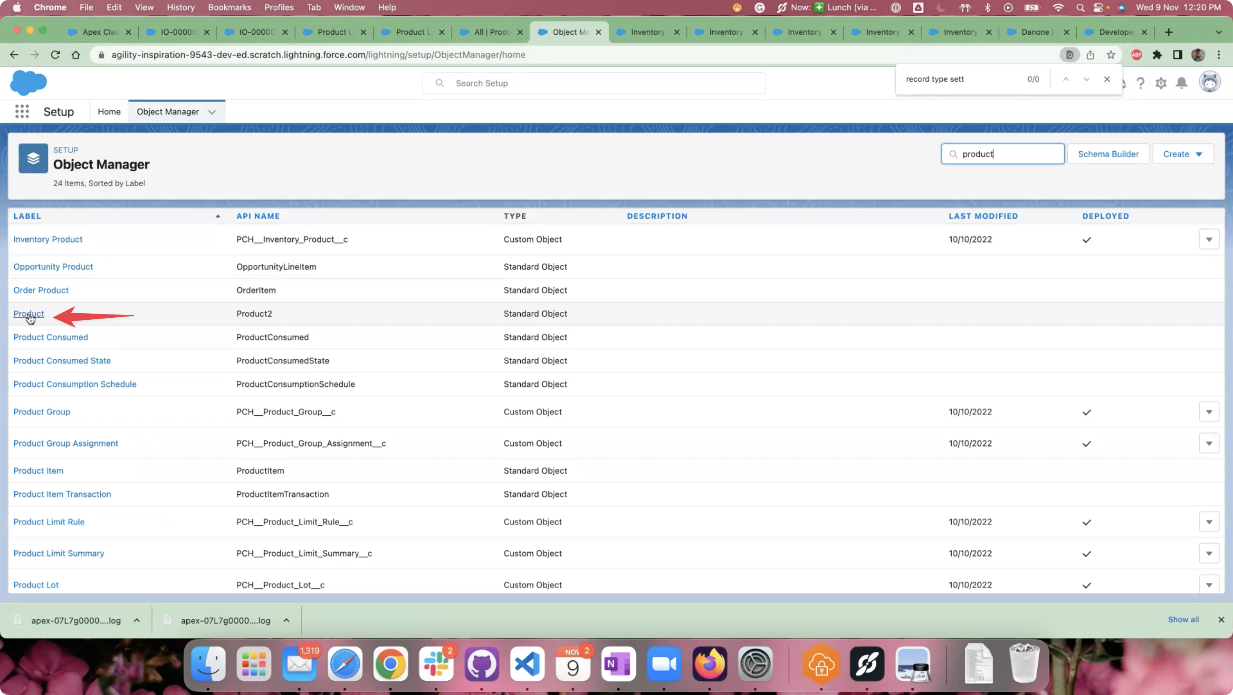1233x695 pixels.
Task: Open the App Launcher grid icon
Action: pos(22,111)
